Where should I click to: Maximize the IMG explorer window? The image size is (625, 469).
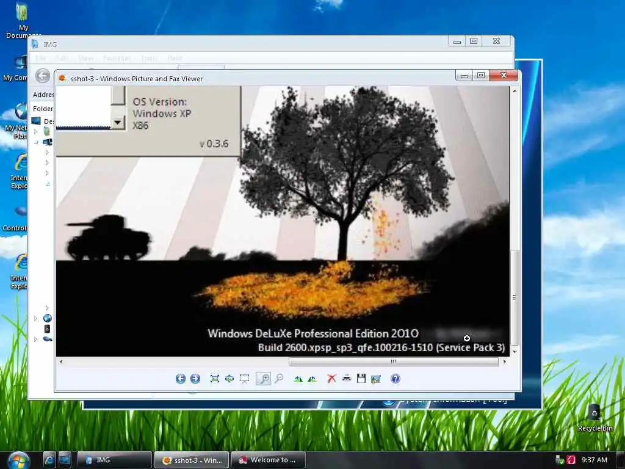tap(474, 41)
